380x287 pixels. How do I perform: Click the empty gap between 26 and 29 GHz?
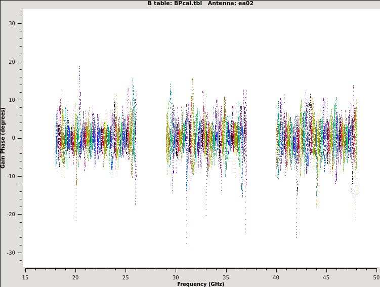[x=151, y=138]
